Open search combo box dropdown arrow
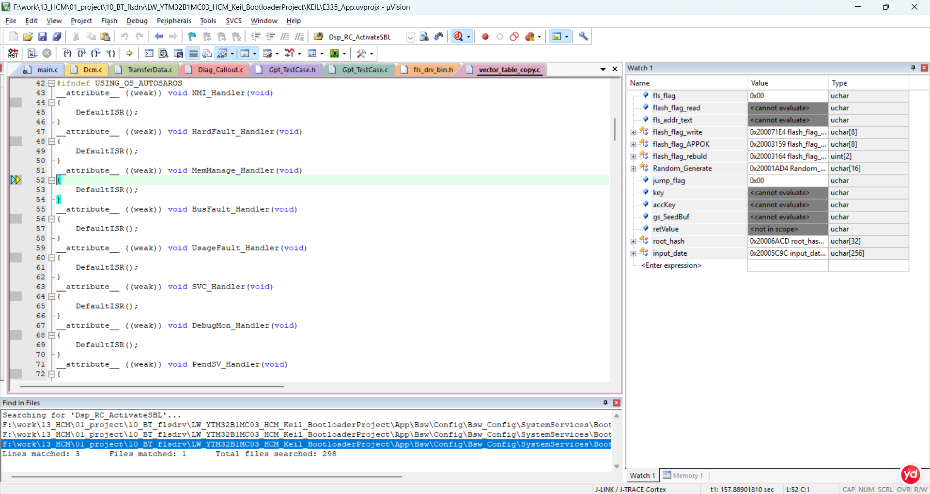 [x=410, y=37]
